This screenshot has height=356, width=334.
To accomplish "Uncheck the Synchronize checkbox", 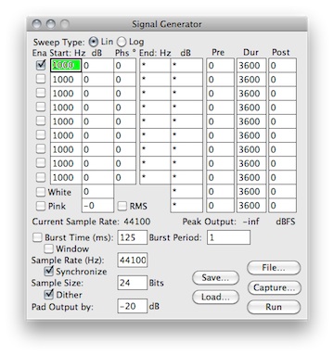I will click(48, 272).
